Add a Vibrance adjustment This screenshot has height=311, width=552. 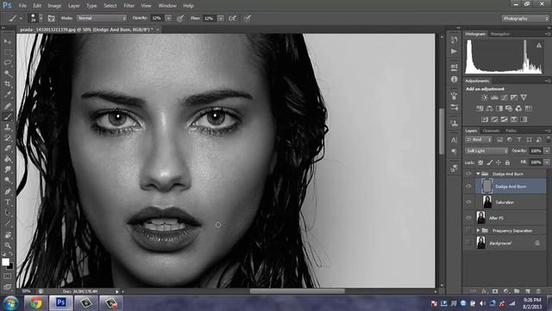pos(524,98)
